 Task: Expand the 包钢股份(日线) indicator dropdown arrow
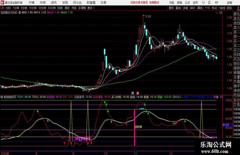20,12
